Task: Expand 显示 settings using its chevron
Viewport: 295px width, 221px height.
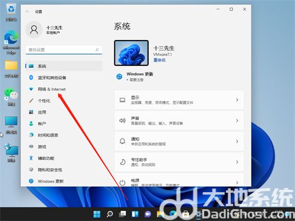Action: (x=237, y=100)
